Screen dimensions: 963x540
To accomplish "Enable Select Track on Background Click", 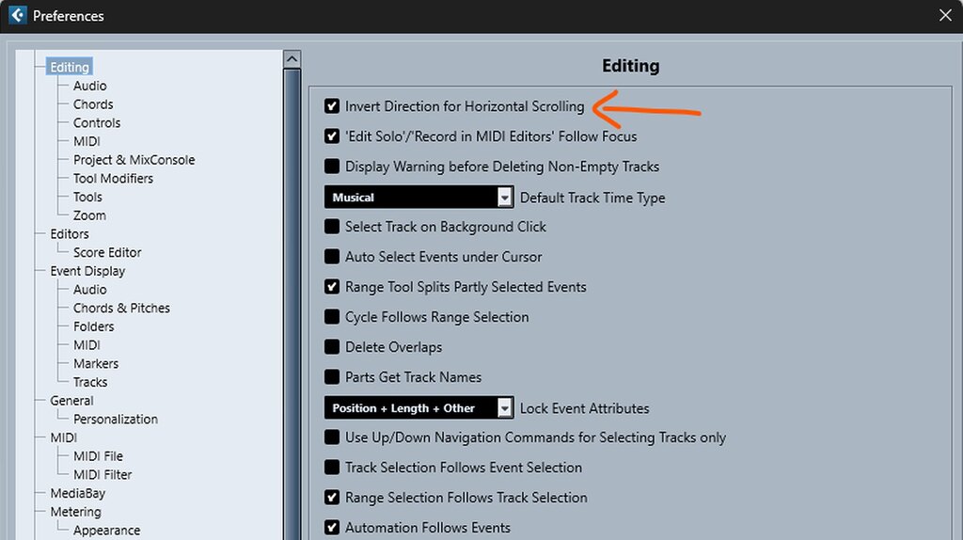I will click(x=332, y=227).
